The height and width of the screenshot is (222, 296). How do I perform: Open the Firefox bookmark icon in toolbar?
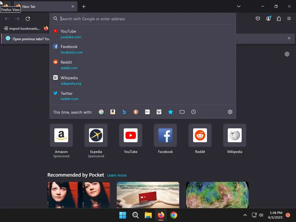click(46, 29)
